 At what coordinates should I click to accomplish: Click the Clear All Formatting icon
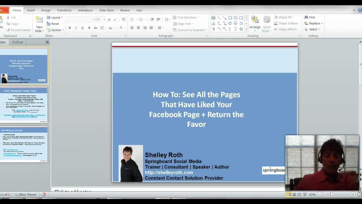coord(124,20)
